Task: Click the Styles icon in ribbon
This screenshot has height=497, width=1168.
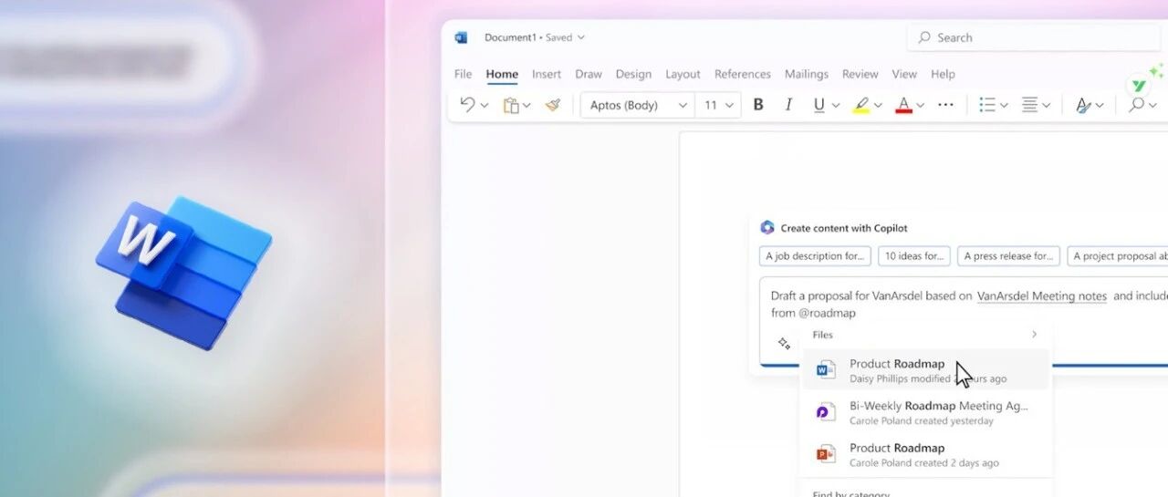Action: 1083,105
